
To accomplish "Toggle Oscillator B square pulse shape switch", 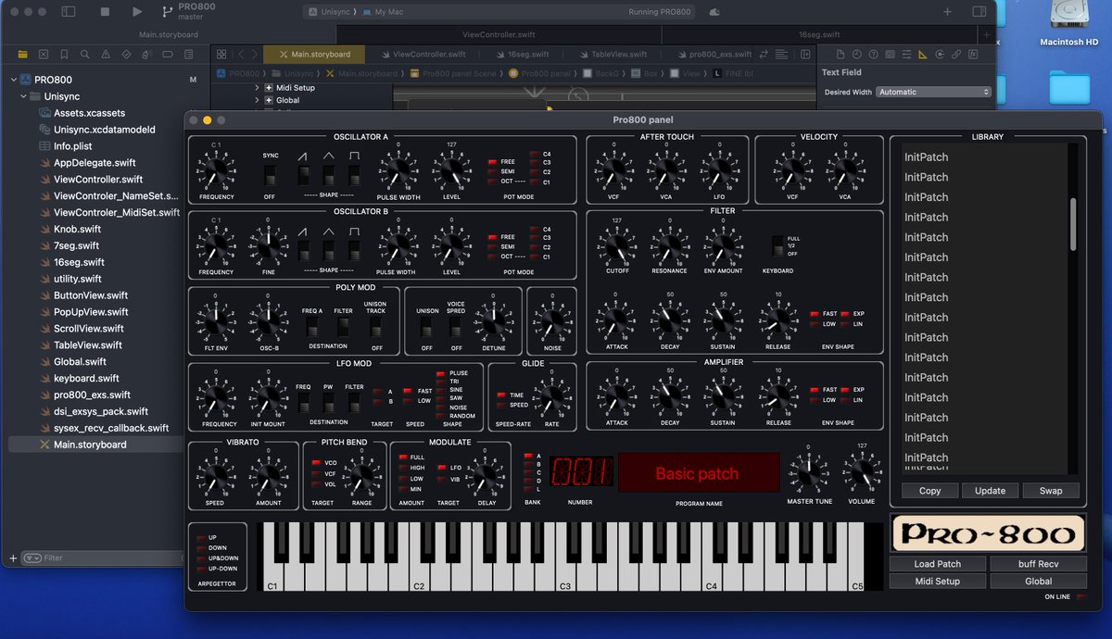I will (354, 250).
